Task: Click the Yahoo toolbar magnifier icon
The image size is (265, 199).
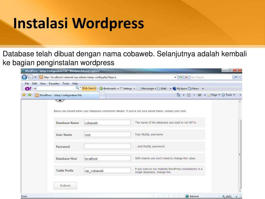Action: (x=77, y=88)
